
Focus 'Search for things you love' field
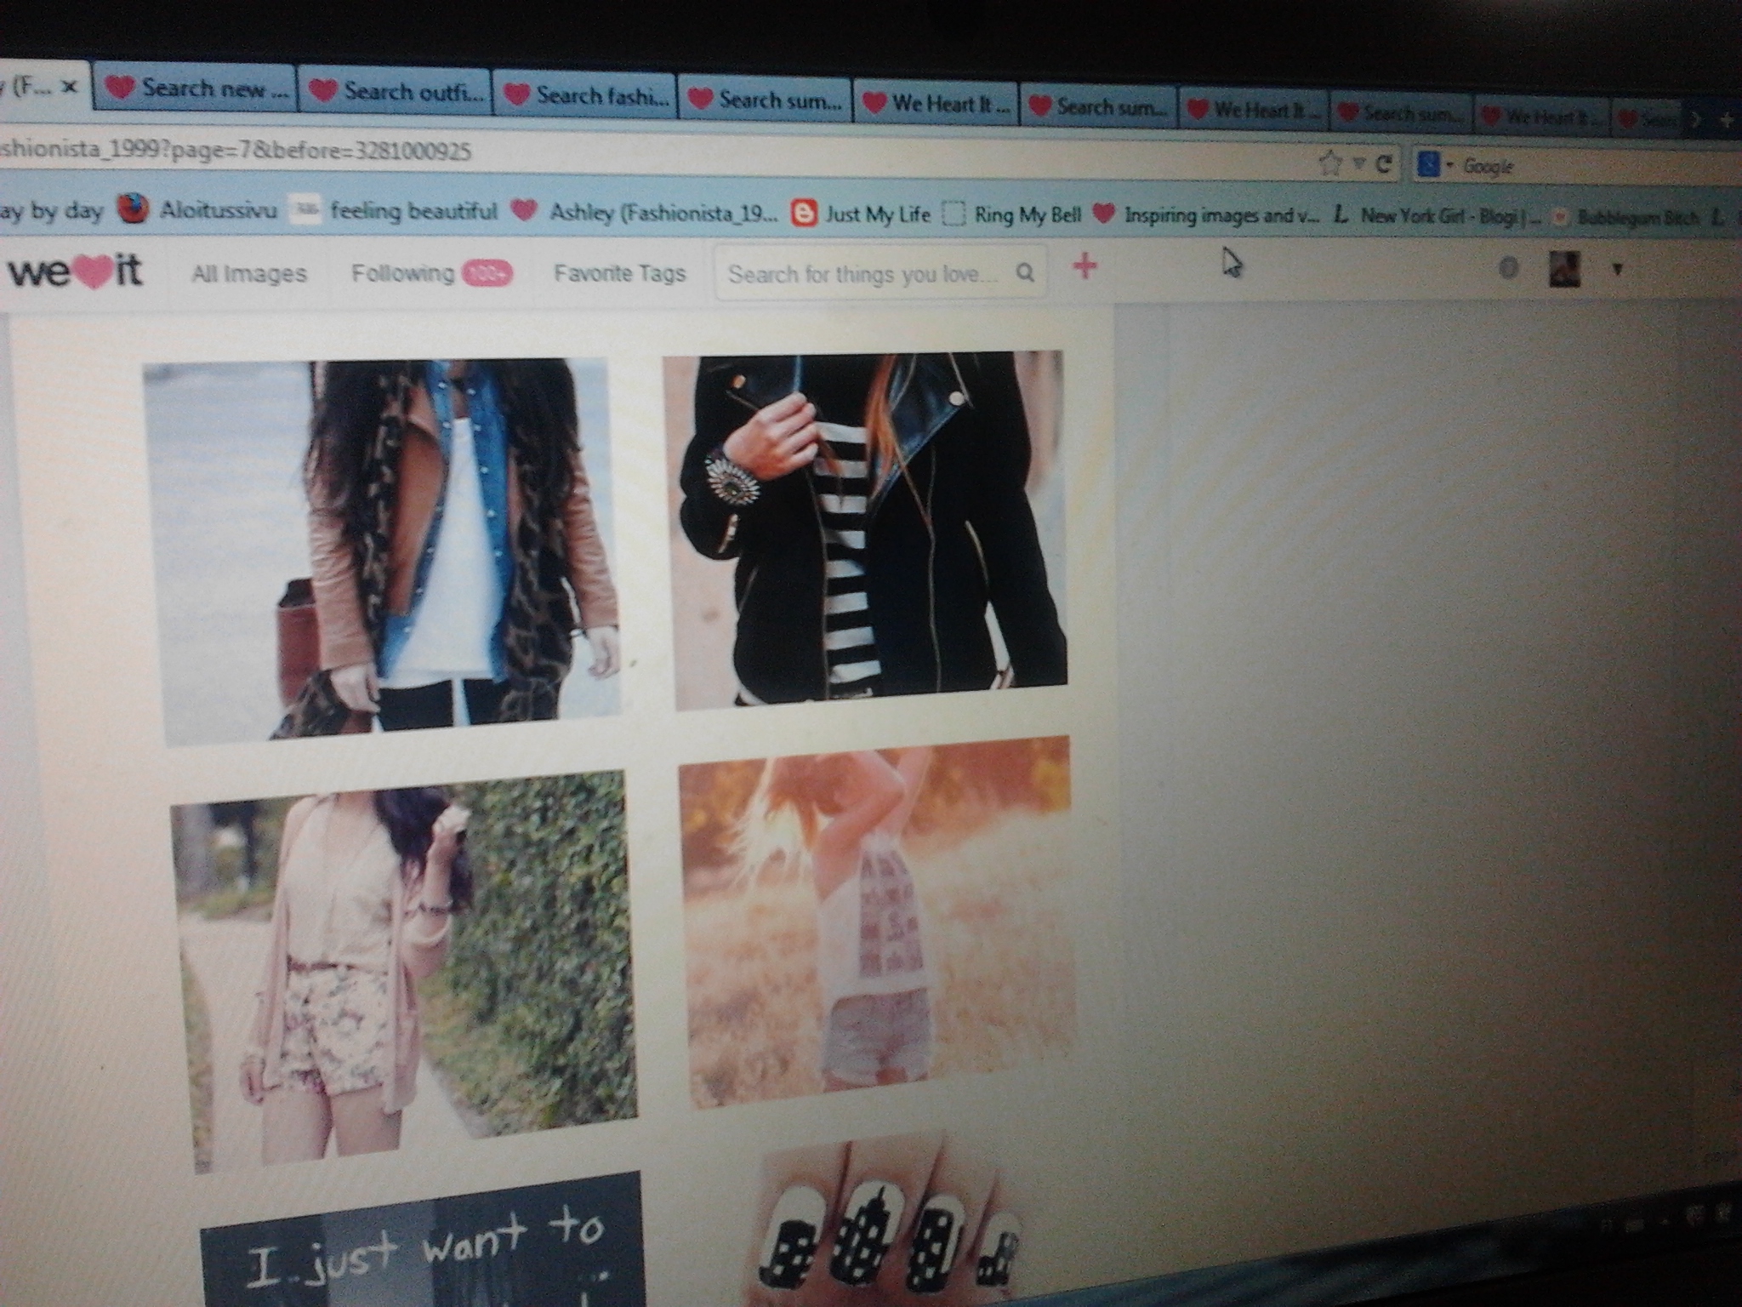[880, 273]
